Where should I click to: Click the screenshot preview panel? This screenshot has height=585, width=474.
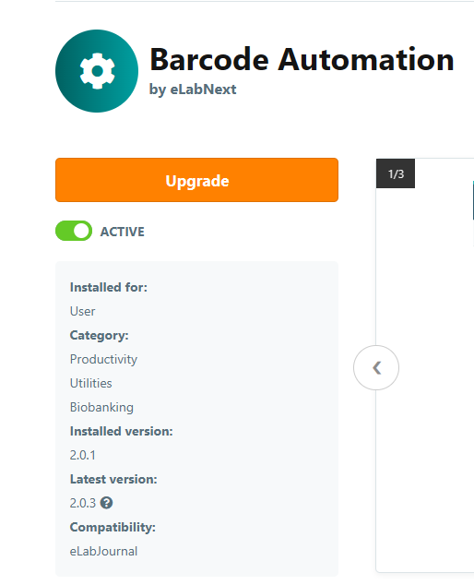coord(425,365)
